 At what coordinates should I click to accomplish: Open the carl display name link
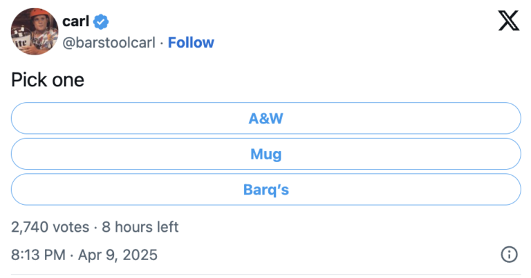pyautogui.click(x=75, y=21)
